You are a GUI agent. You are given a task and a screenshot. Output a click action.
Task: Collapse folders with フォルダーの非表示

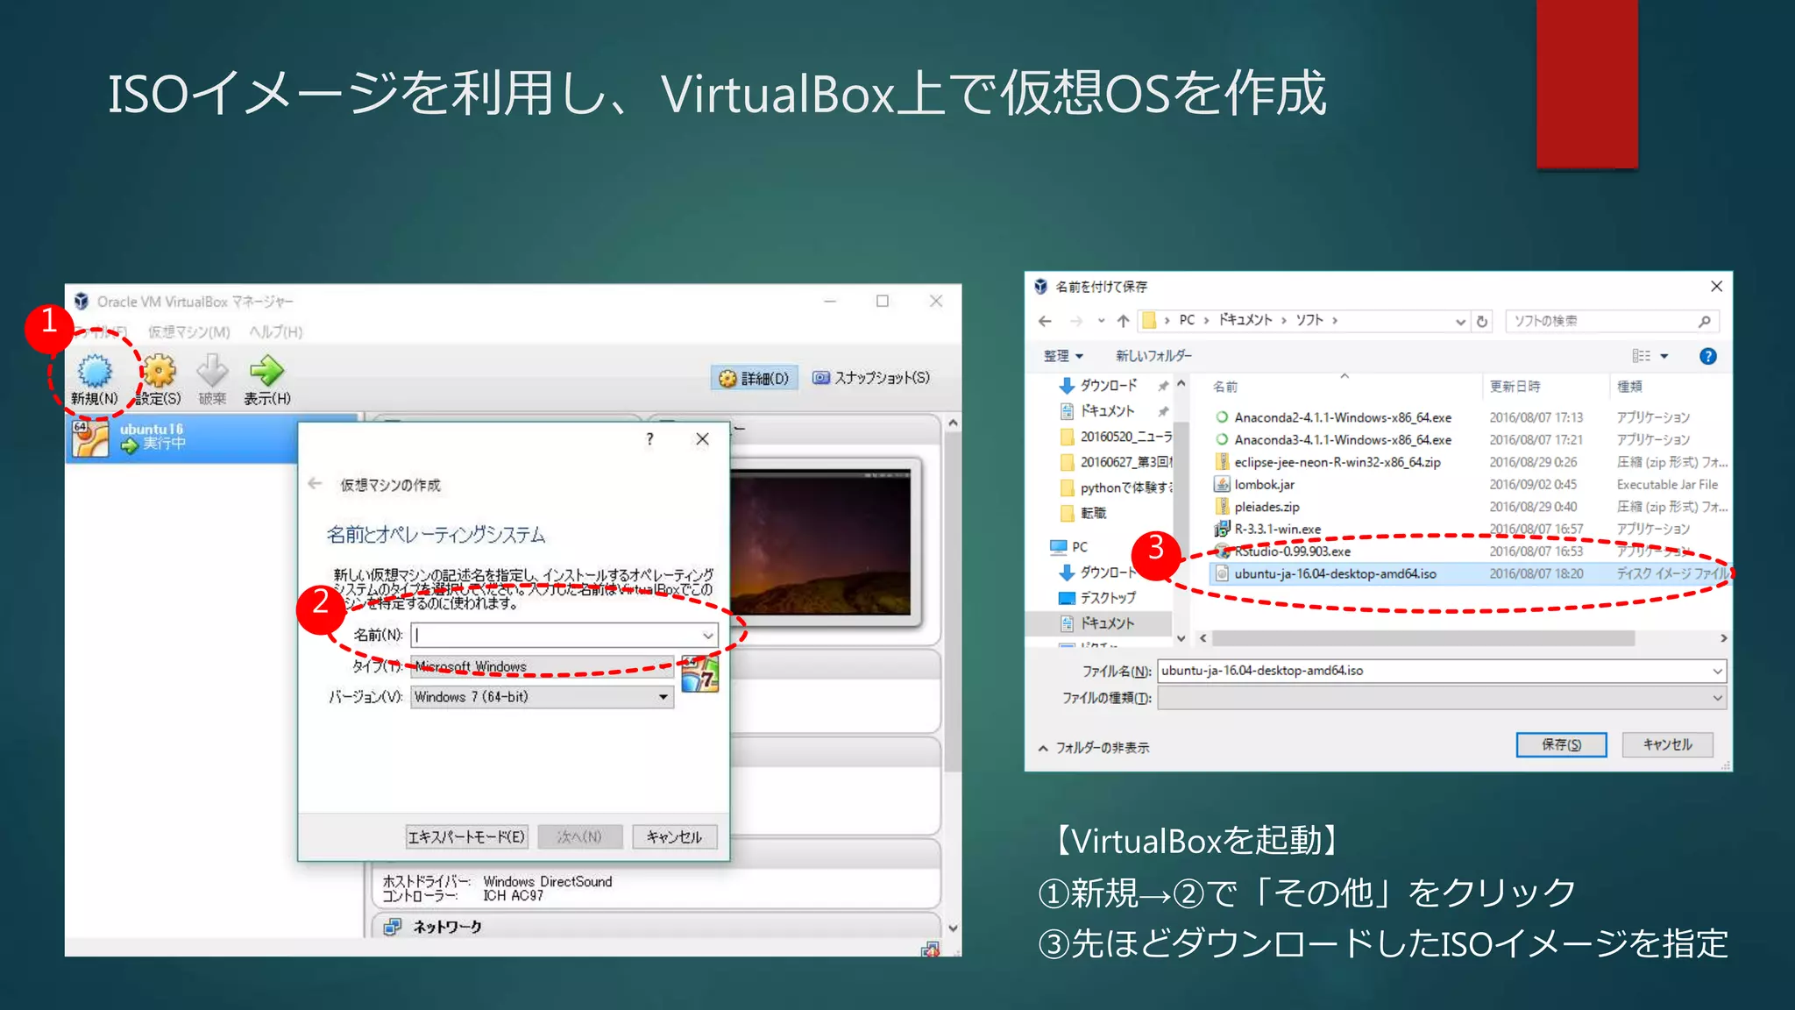1094,748
